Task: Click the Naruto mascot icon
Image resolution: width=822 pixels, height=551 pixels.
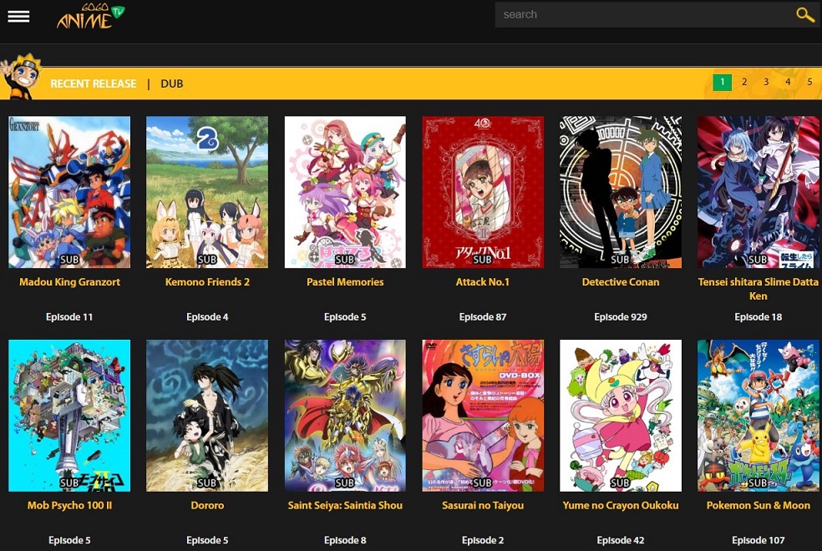Action: point(21,77)
